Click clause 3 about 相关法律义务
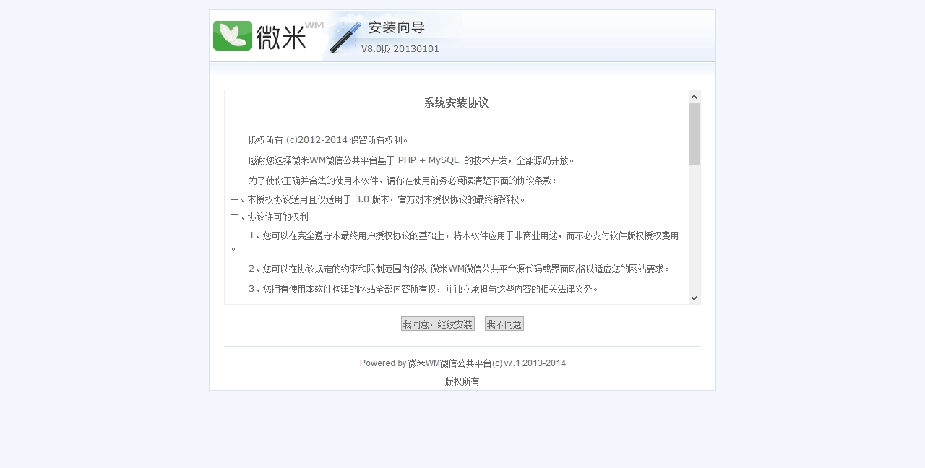Image resolution: width=925 pixels, height=468 pixels. [x=424, y=289]
